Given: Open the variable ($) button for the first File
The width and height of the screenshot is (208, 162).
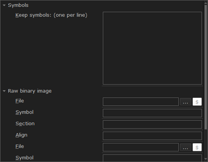Looking at the screenshot, I should (197, 102).
